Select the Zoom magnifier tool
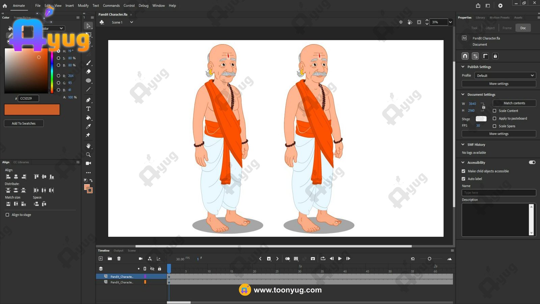 88,155
